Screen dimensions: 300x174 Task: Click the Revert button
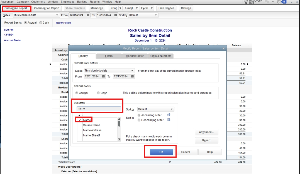tap(206, 140)
